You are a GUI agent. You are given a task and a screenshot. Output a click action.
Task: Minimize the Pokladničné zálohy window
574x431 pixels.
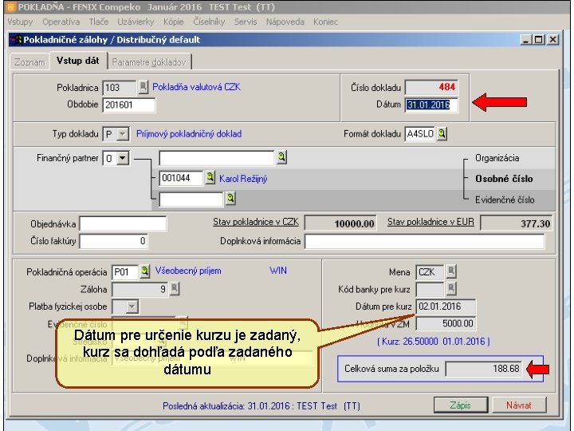pyautogui.click(x=526, y=39)
